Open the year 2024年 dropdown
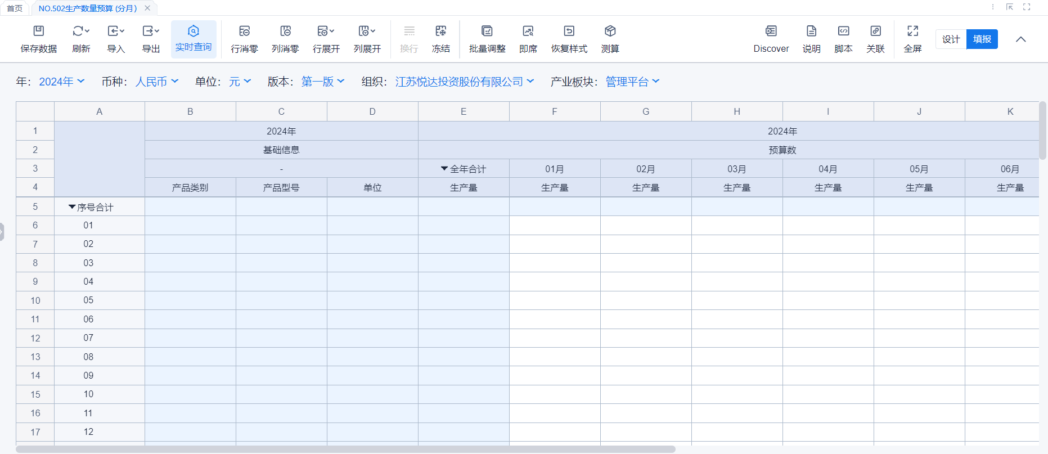The image size is (1048, 454). pos(62,82)
